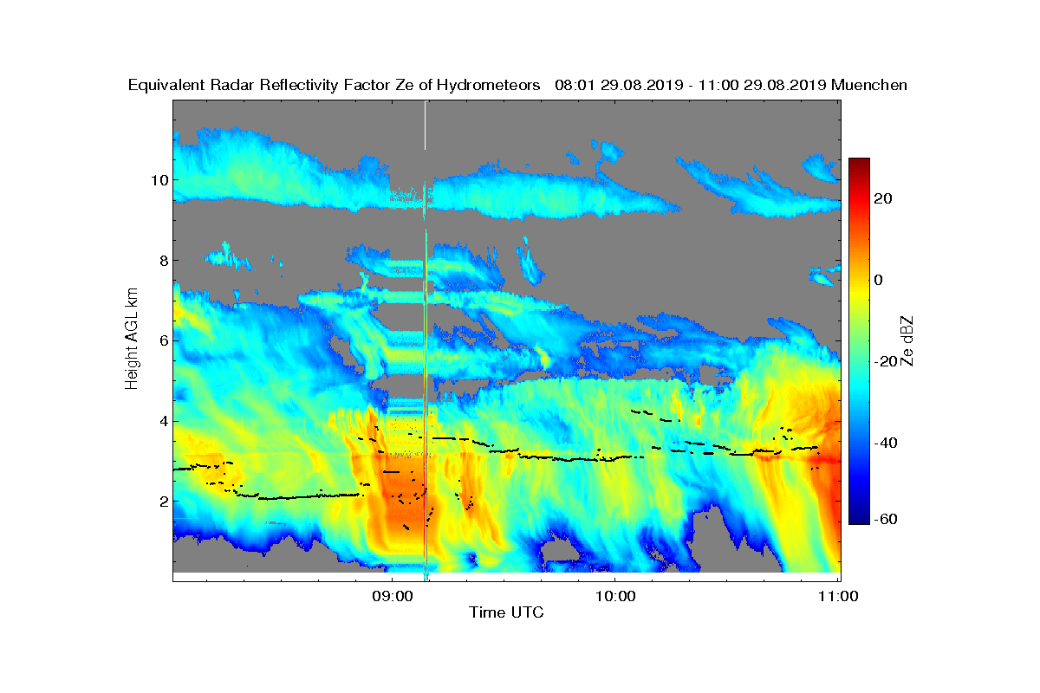Click the '20' colorbar tick value

pyautogui.click(x=884, y=198)
